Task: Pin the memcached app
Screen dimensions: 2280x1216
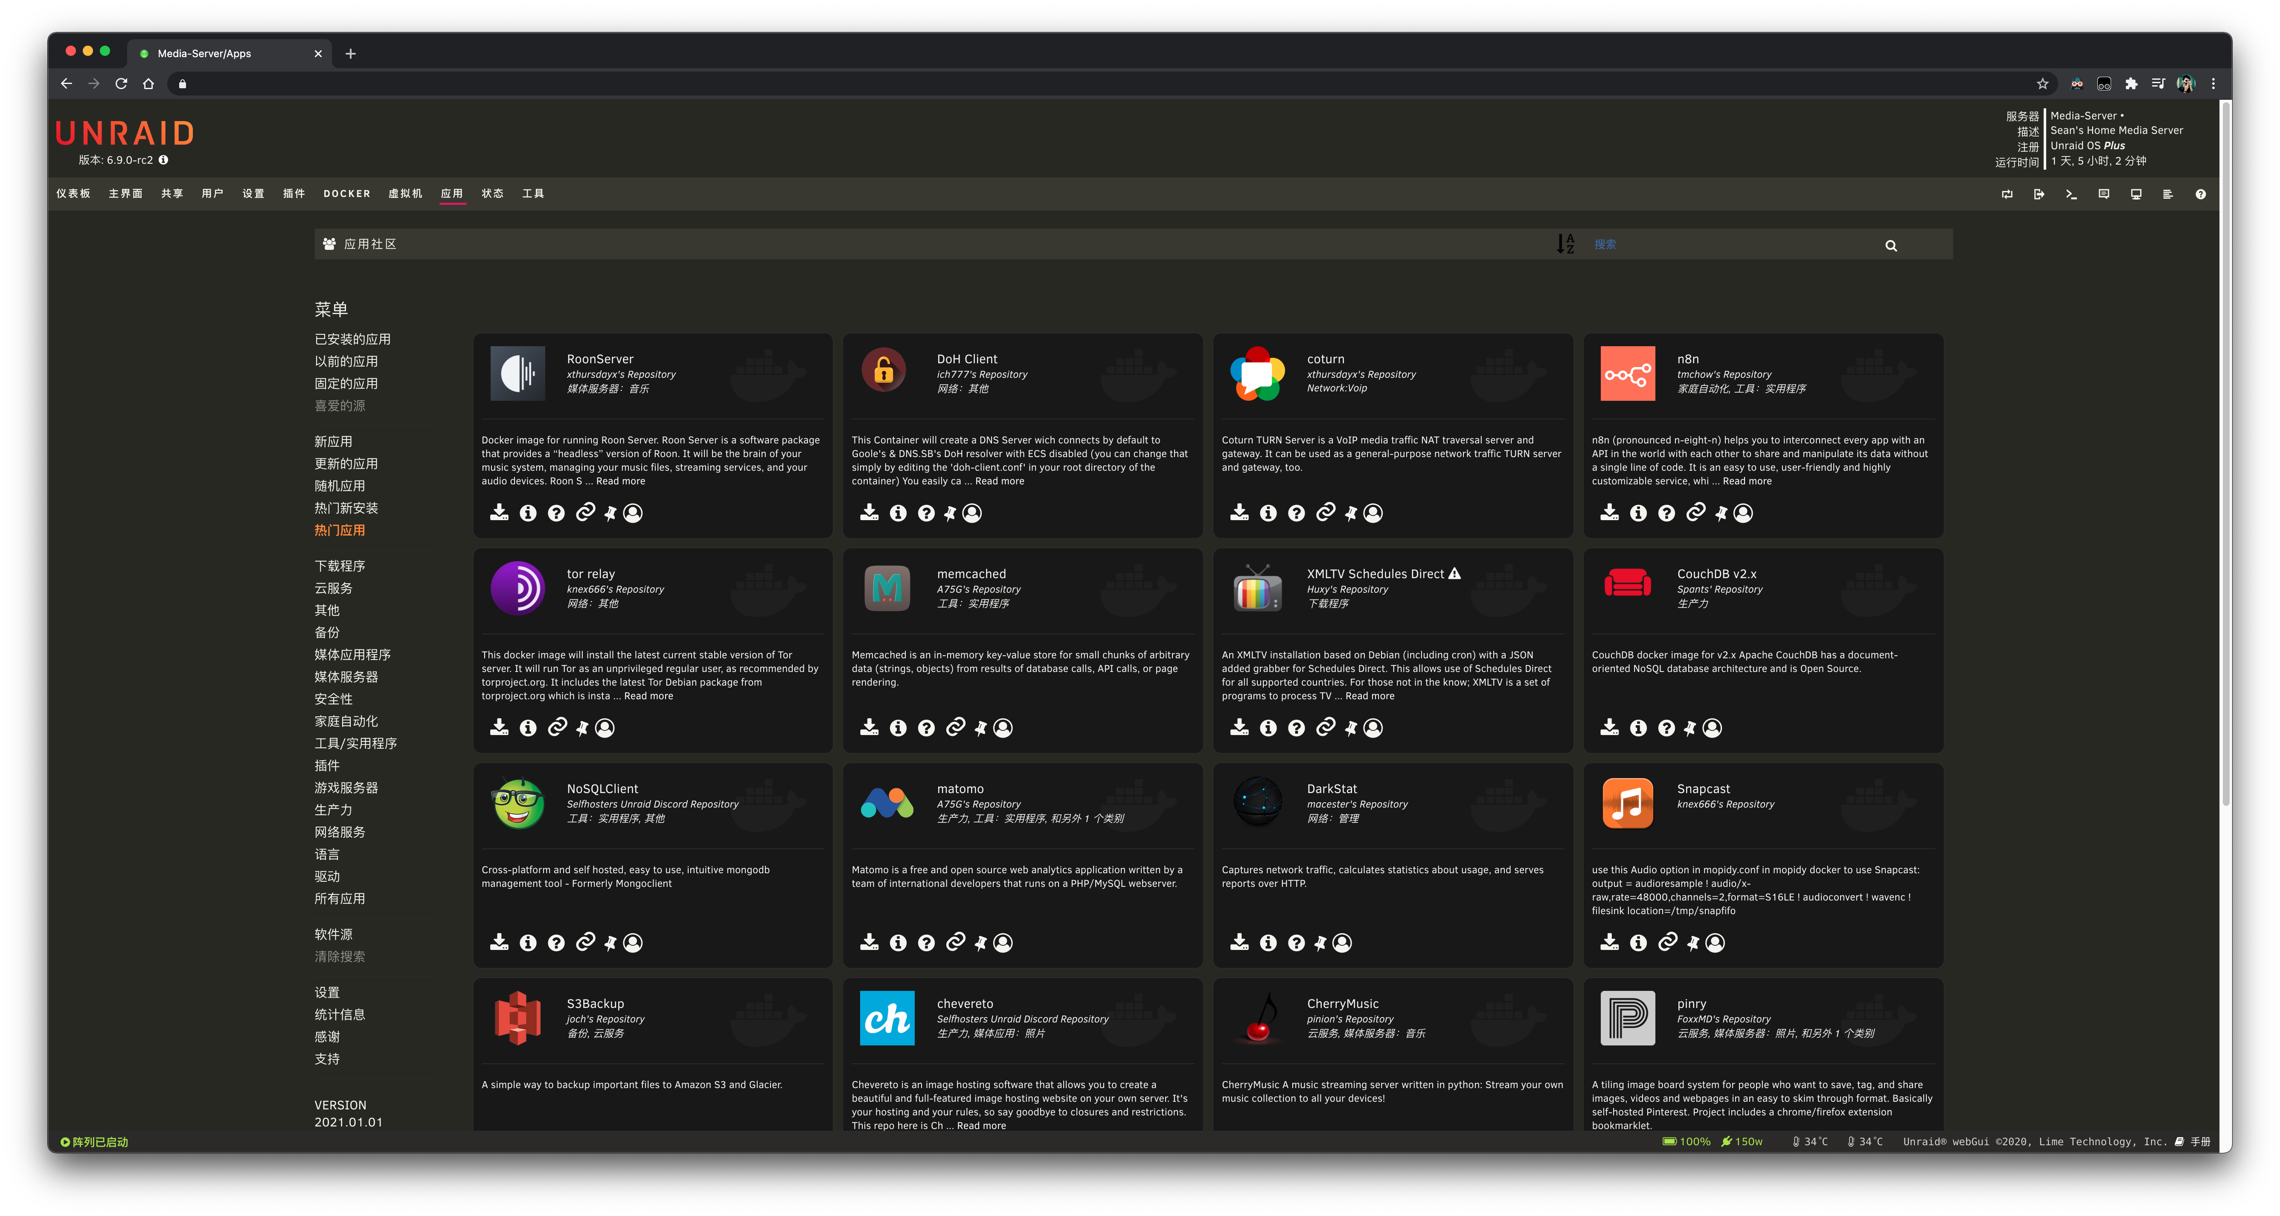Action: point(980,728)
